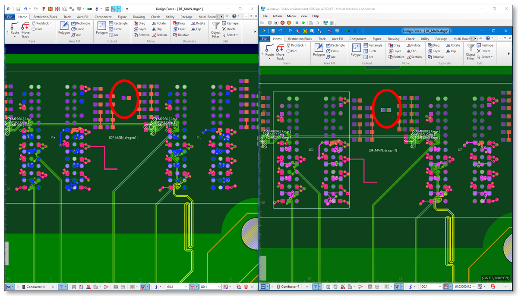
Task: Click Move Relative in left window
Action: (x=142, y=35)
